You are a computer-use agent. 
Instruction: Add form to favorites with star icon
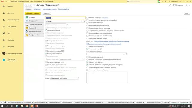coord(34,5)
